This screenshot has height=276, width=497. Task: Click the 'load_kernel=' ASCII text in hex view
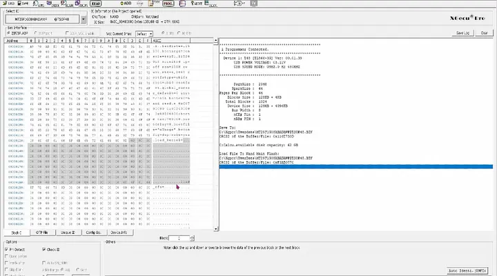(x=168, y=140)
